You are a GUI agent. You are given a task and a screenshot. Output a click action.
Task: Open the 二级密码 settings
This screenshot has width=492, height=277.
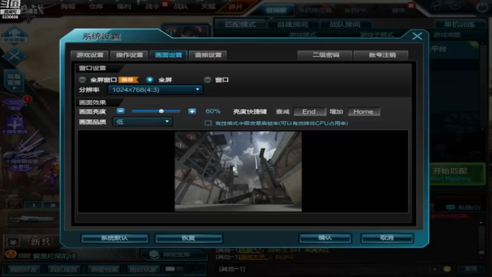pos(325,55)
